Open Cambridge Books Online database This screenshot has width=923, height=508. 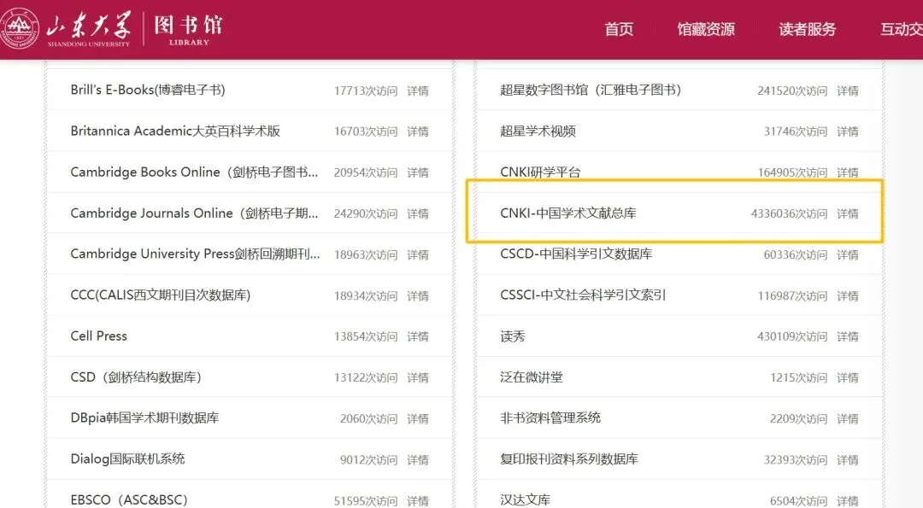pyautogui.click(x=194, y=172)
